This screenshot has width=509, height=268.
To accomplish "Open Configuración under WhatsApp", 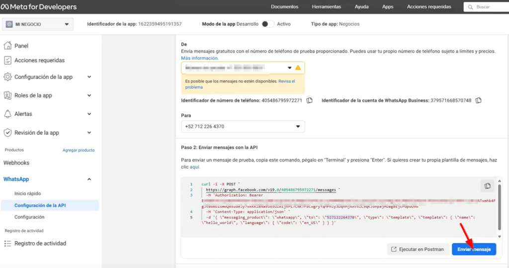I will coord(29,217).
